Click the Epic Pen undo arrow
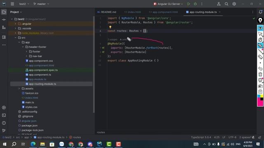Image resolution: width=264 pixels, height=148 pixels. coord(260,69)
